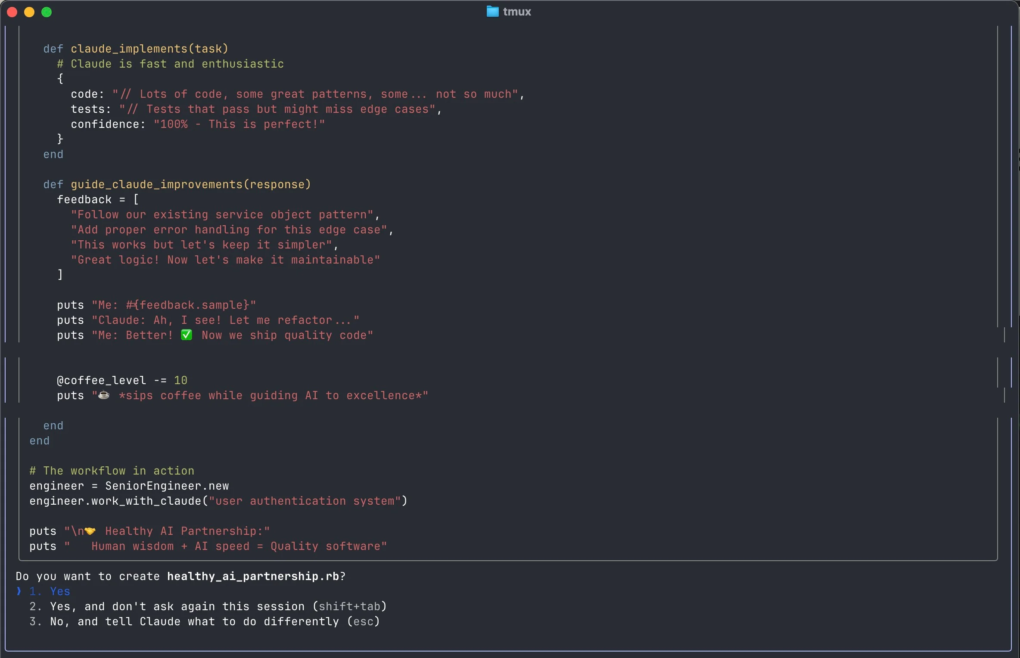Viewport: 1020px width, 658px height.
Task: Click the yellow minimize traffic-light button
Action: coord(29,12)
